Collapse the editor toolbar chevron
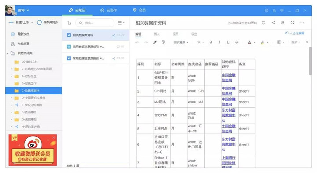The image size is (317, 173). coord(307,42)
